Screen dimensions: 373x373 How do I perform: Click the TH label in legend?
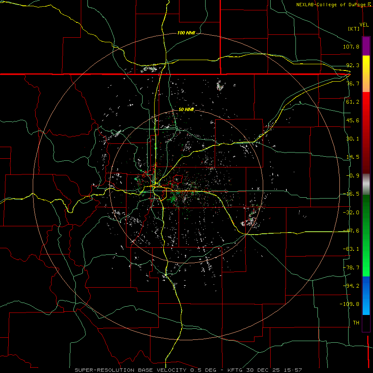(x=356, y=323)
